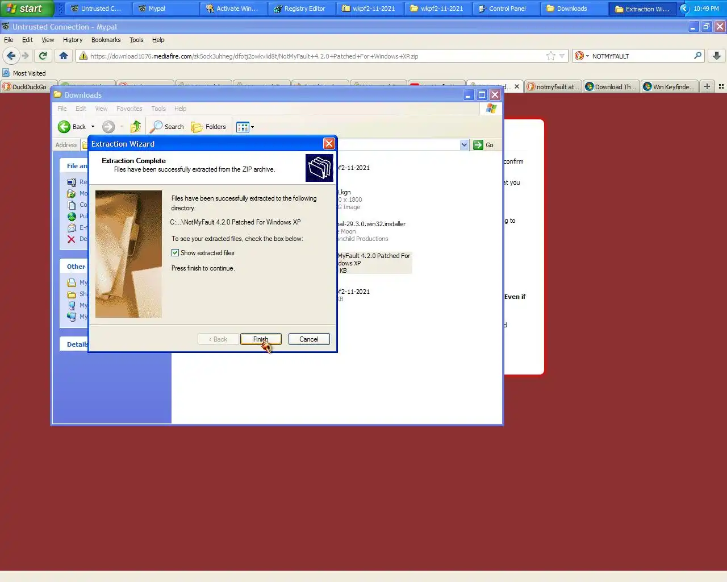Image resolution: width=727 pixels, height=582 pixels.
Task: Toggle Folders pane in Downloads
Action: [208, 127]
